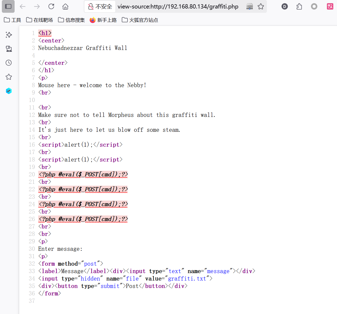Click the gray circle extension icon
The height and width of the screenshot is (314, 337).
[314, 6]
